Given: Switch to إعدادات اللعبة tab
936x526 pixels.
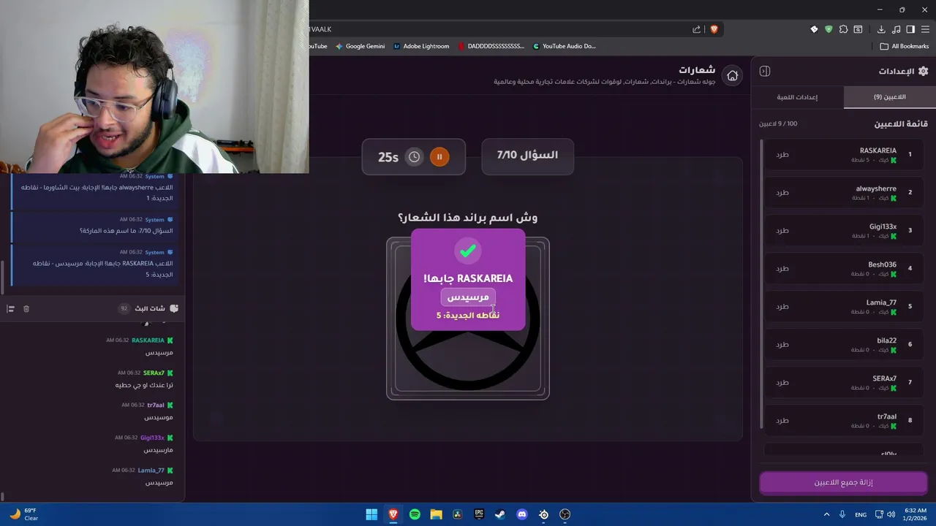Looking at the screenshot, I should pyautogui.click(x=797, y=97).
